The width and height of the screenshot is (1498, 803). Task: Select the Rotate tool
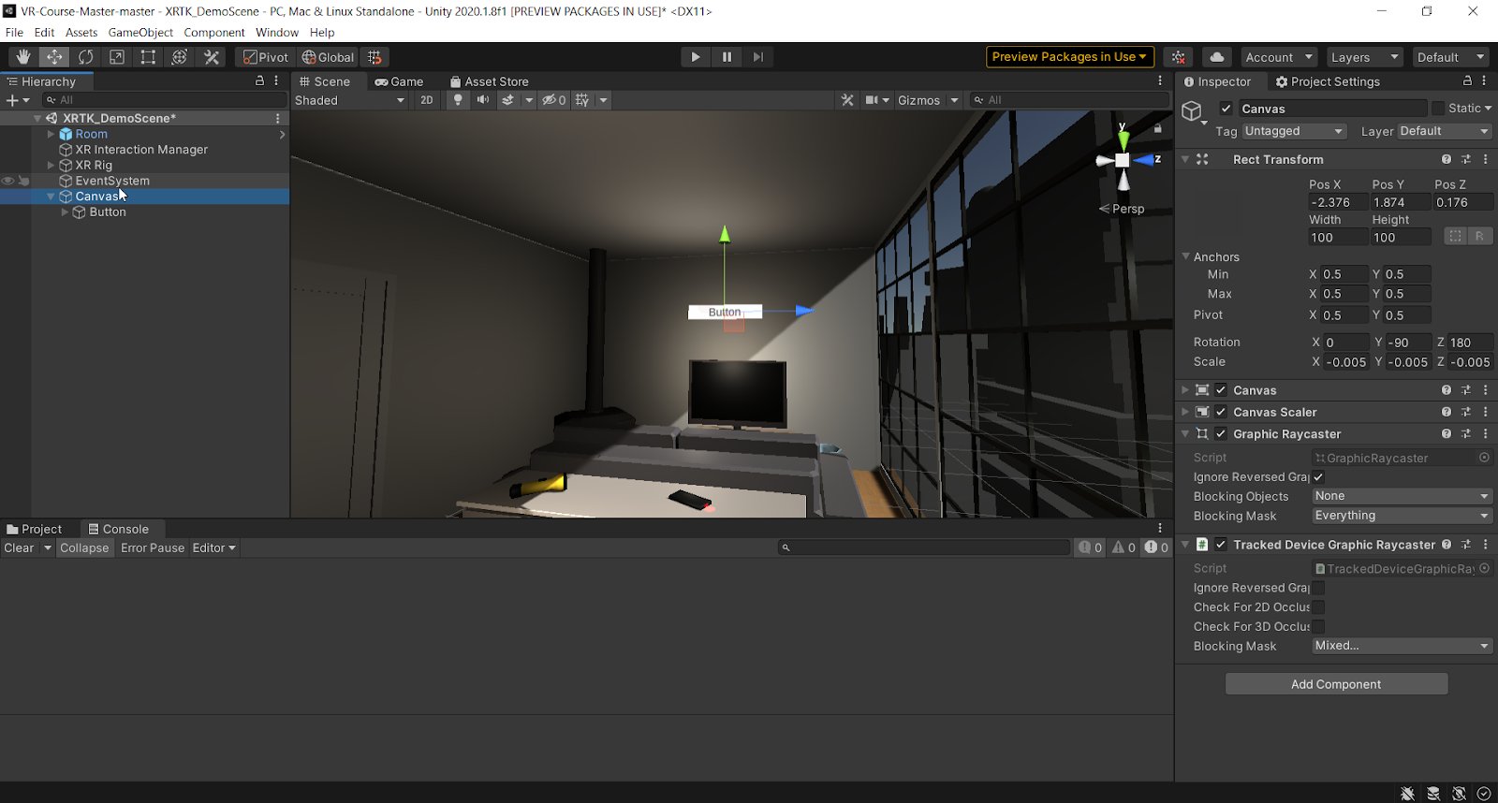point(86,57)
